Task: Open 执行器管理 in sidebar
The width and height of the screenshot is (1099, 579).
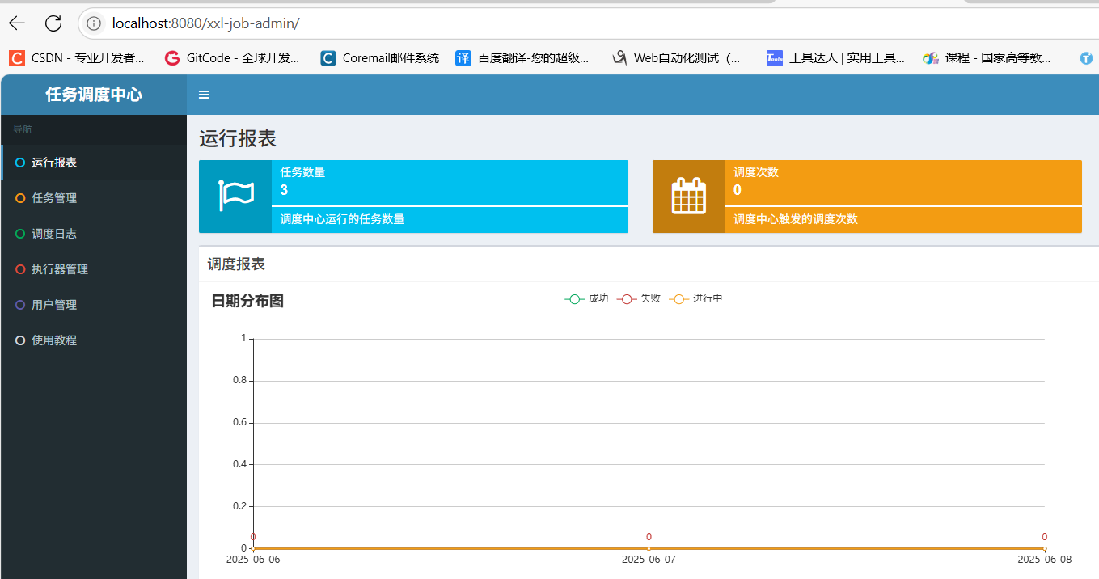Action: click(95, 269)
